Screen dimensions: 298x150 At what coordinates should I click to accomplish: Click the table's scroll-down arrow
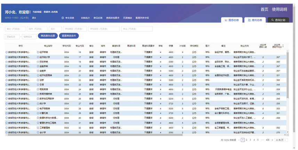pos(288,132)
